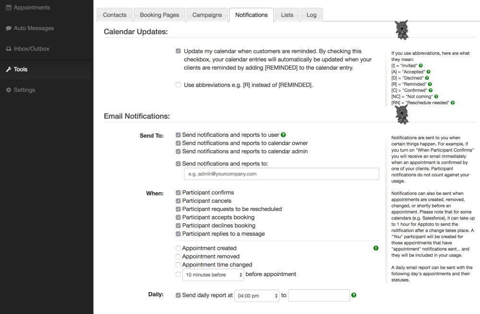The width and height of the screenshot is (480, 314).
Task: Uncheck Update my calendar when customers reminded
Action: (178, 51)
